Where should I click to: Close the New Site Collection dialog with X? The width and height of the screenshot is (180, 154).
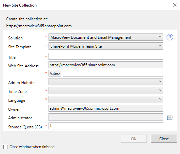point(175,5)
